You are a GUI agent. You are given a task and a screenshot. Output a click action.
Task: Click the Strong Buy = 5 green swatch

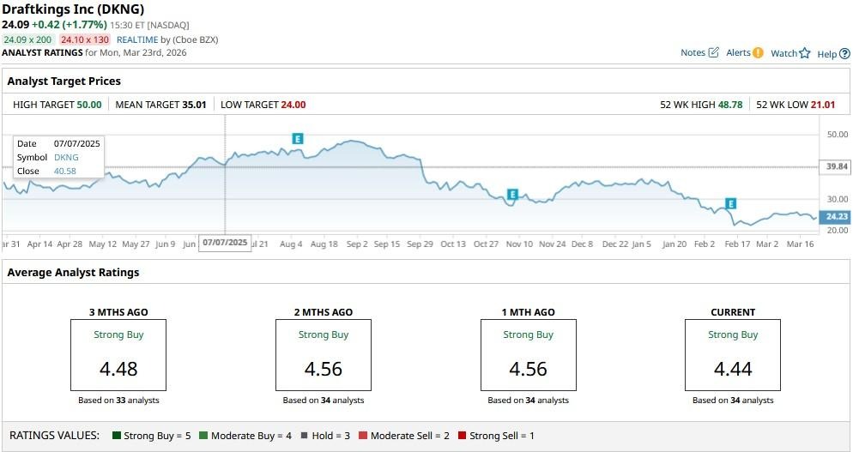click(x=116, y=435)
